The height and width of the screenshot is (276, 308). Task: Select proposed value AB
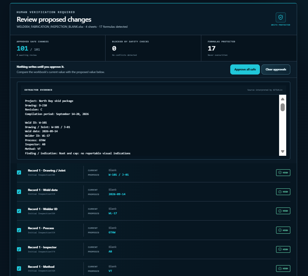(x=110, y=252)
